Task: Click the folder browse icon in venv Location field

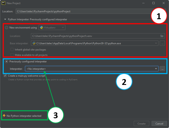Action: [x=162, y=36]
